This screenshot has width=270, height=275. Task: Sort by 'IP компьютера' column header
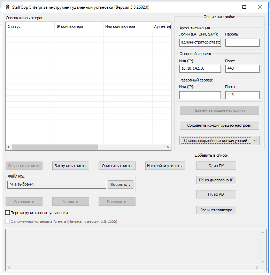[79, 27]
